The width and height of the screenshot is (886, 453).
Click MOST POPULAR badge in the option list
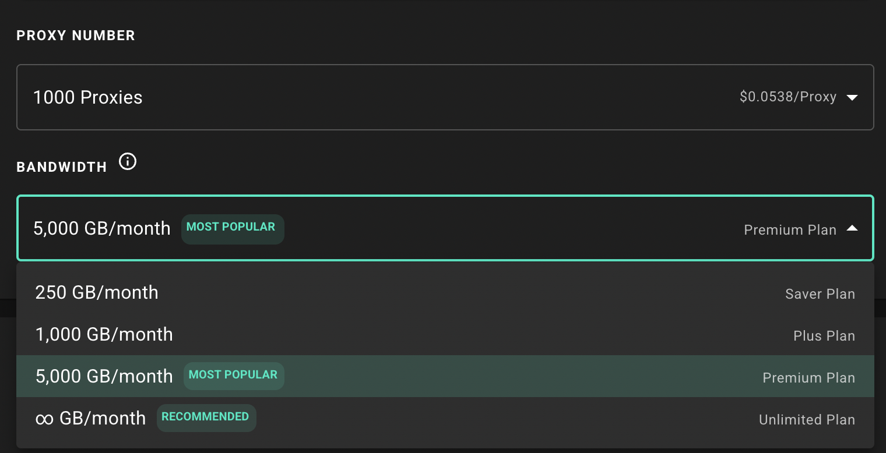coord(234,376)
